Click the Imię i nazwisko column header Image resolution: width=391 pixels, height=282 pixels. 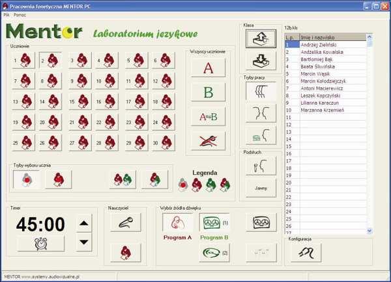click(x=333, y=37)
